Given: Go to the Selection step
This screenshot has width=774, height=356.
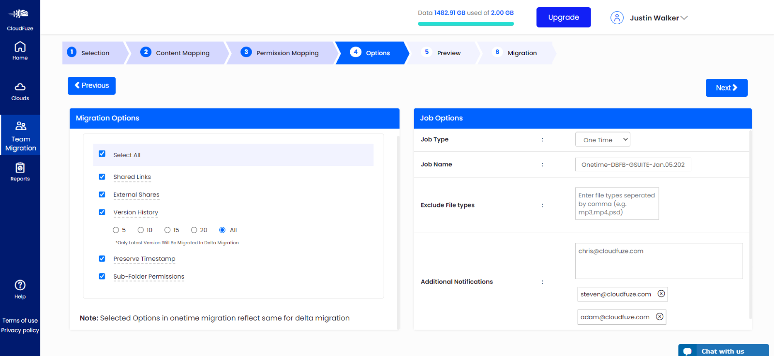Looking at the screenshot, I should [x=95, y=53].
